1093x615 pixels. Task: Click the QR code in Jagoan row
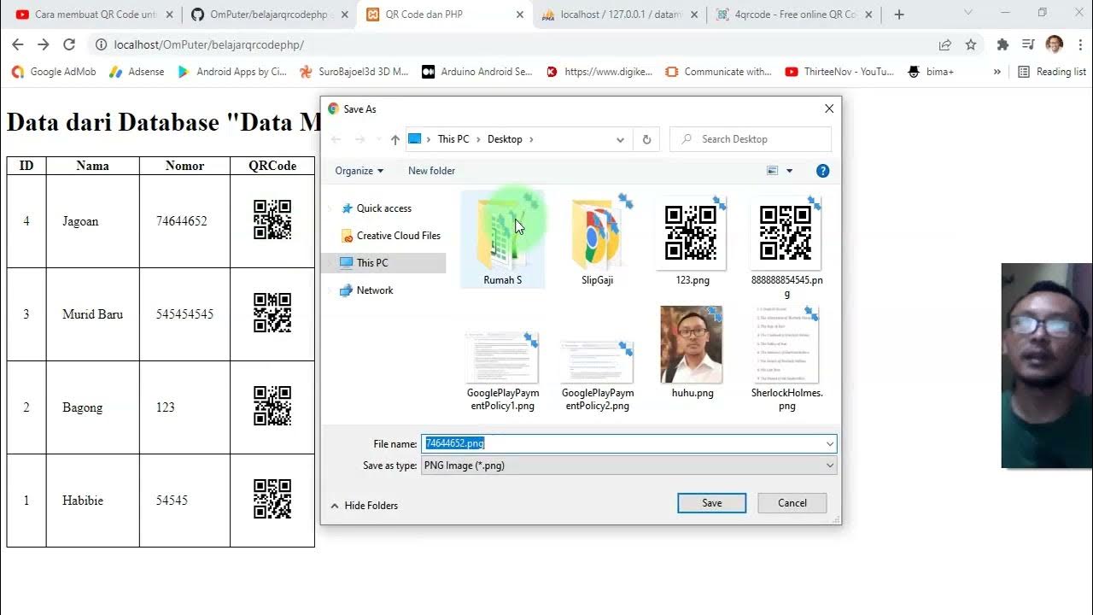[272, 220]
